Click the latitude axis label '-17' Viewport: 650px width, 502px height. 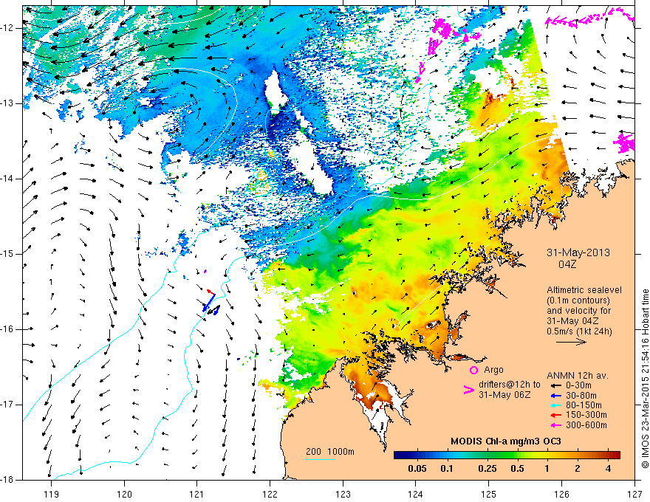click(x=8, y=405)
